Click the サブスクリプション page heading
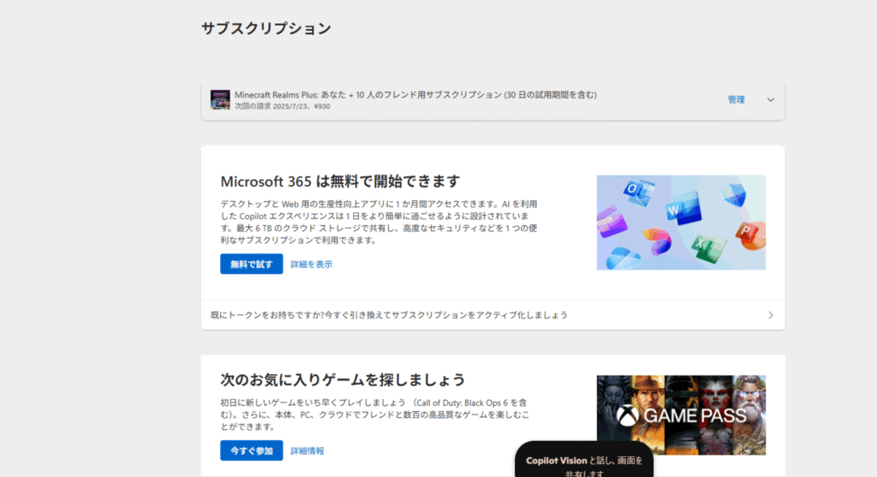The image size is (877, 477). (x=266, y=28)
